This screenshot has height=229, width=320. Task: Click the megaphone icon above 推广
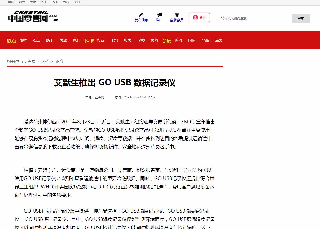tap(159, 15)
